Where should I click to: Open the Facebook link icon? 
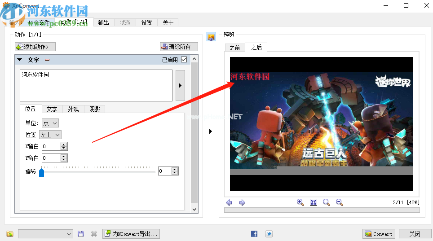pyautogui.click(x=254, y=234)
